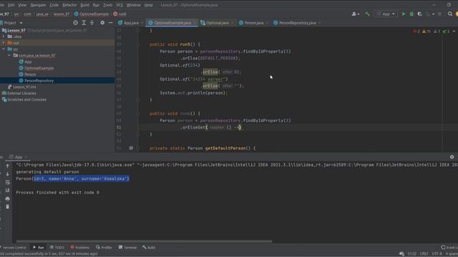Select PersonRepository in project tree
Image resolution: width=458 pixels, height=257 pixels.
click(39, 81)
